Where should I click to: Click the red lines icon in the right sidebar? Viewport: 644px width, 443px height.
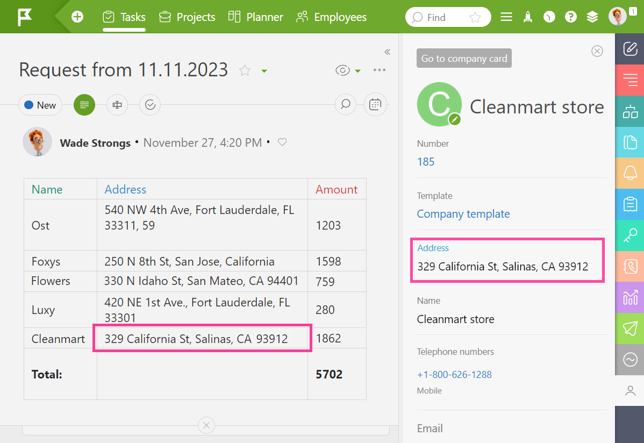630,80
